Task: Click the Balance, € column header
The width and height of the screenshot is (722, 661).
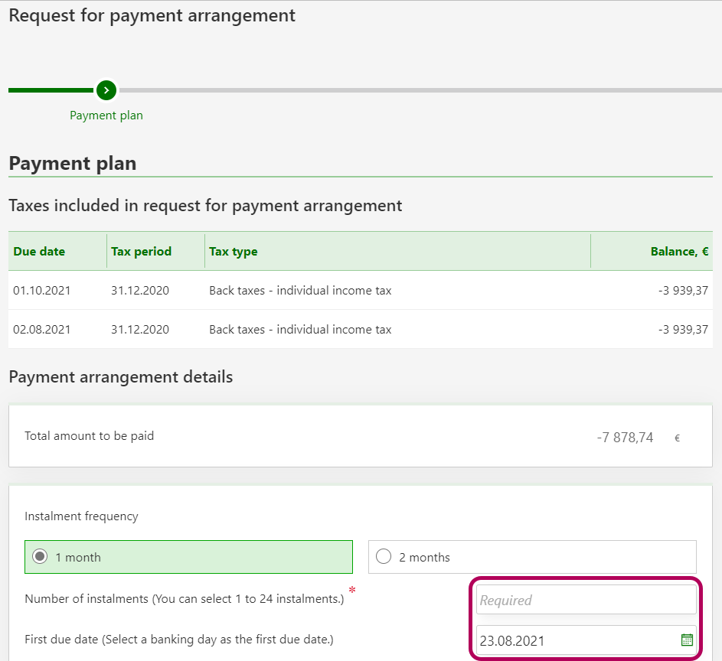Action: [x=679, y=251]
